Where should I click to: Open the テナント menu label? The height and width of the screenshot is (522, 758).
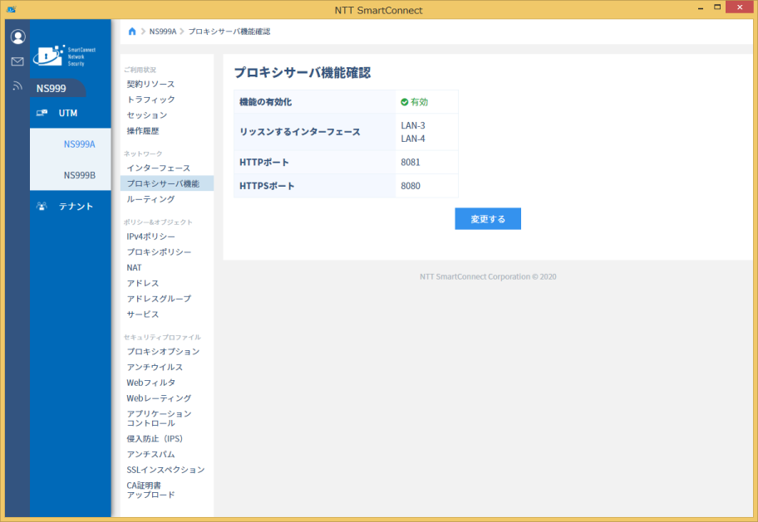76,206
